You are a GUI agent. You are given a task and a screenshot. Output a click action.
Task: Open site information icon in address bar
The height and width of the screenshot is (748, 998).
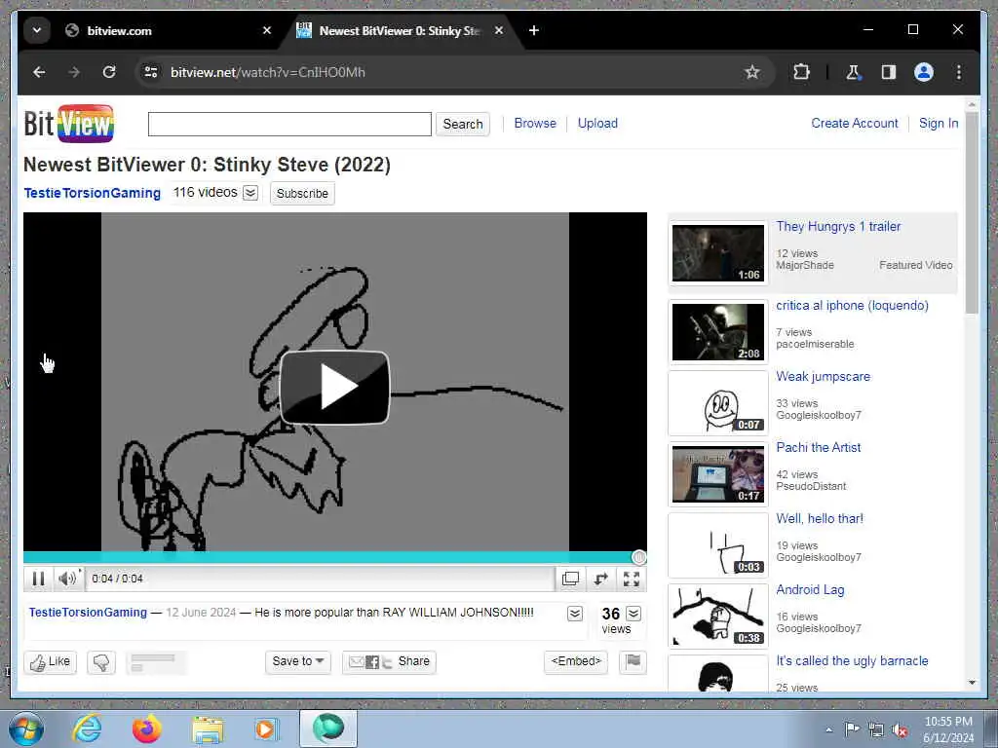coord(151,72)
